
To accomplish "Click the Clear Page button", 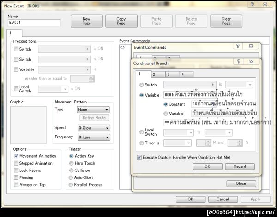I will 226,21.
